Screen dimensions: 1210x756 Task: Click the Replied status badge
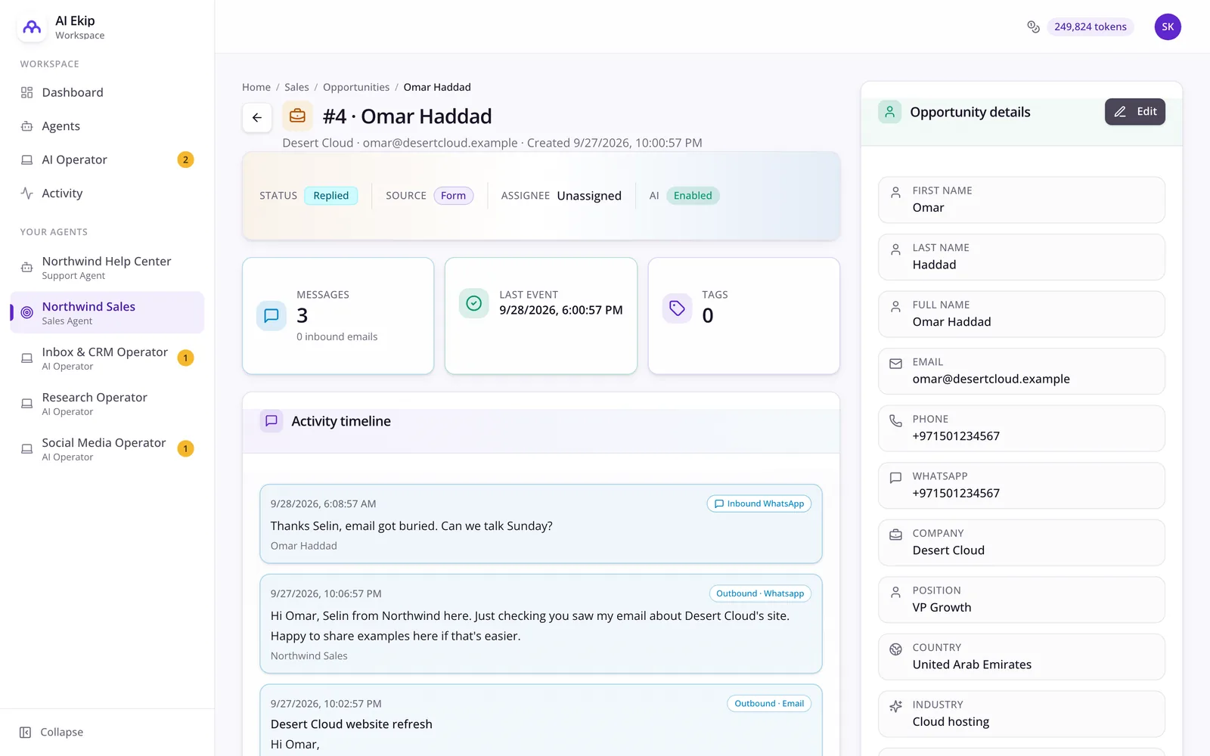[331, 196]
